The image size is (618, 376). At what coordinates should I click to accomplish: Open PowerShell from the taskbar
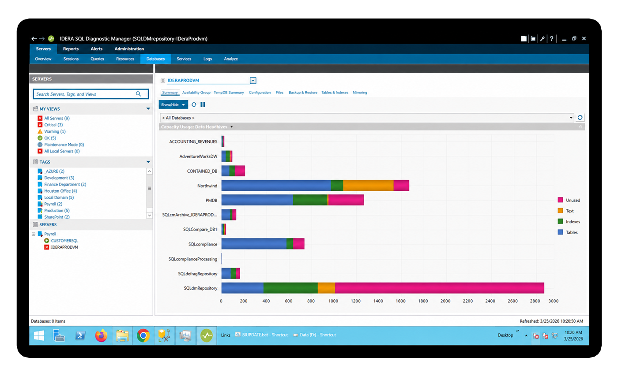click(80, 336)
